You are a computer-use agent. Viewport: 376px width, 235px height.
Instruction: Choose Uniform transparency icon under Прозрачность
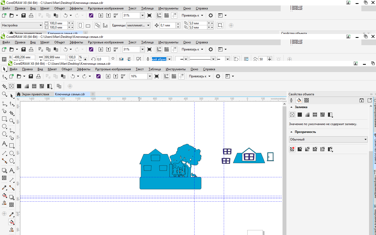[300, 149]
